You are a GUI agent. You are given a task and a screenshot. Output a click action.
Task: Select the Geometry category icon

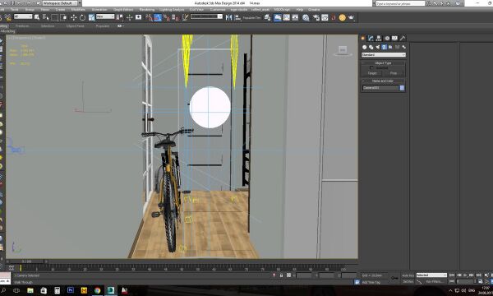[364, 47]
